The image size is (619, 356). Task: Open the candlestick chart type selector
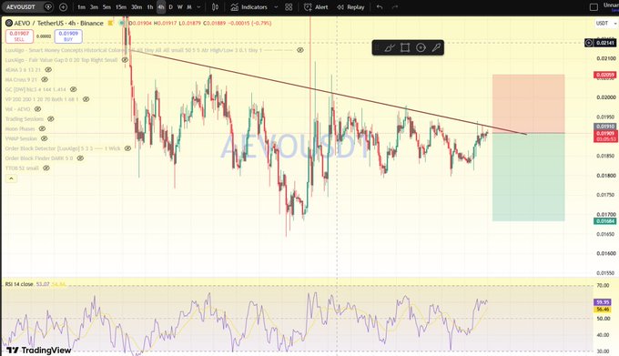coord(215,7)
